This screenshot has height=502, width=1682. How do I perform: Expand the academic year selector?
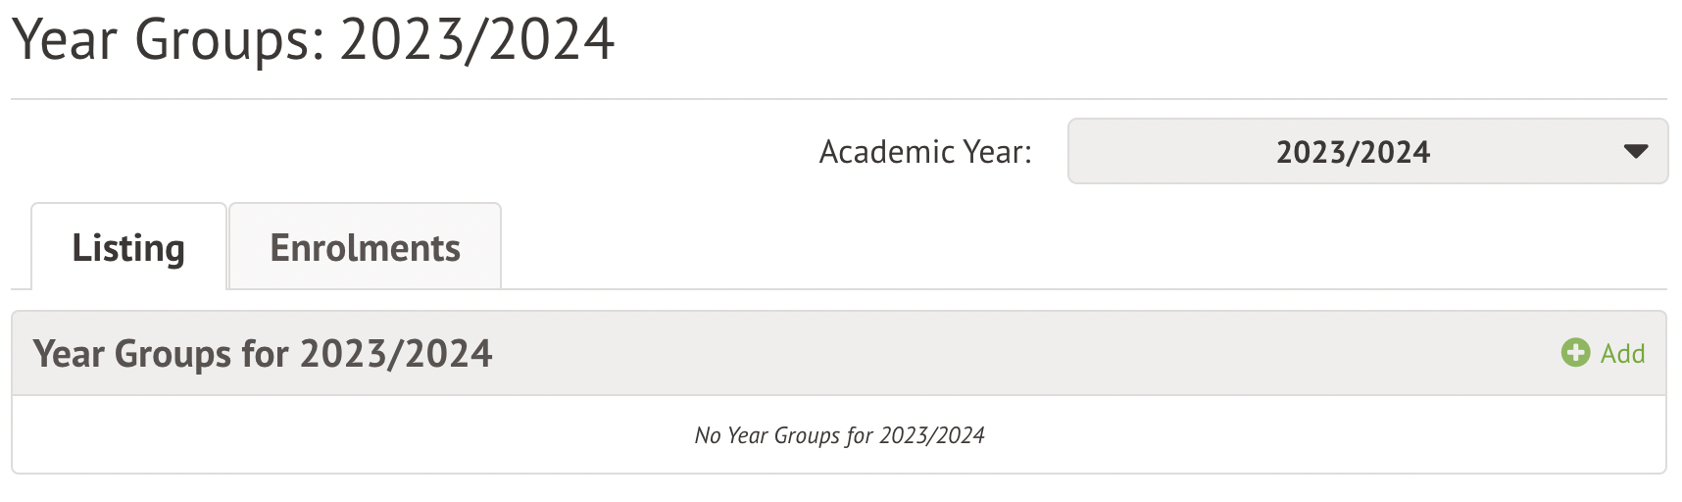[1366, 152]
